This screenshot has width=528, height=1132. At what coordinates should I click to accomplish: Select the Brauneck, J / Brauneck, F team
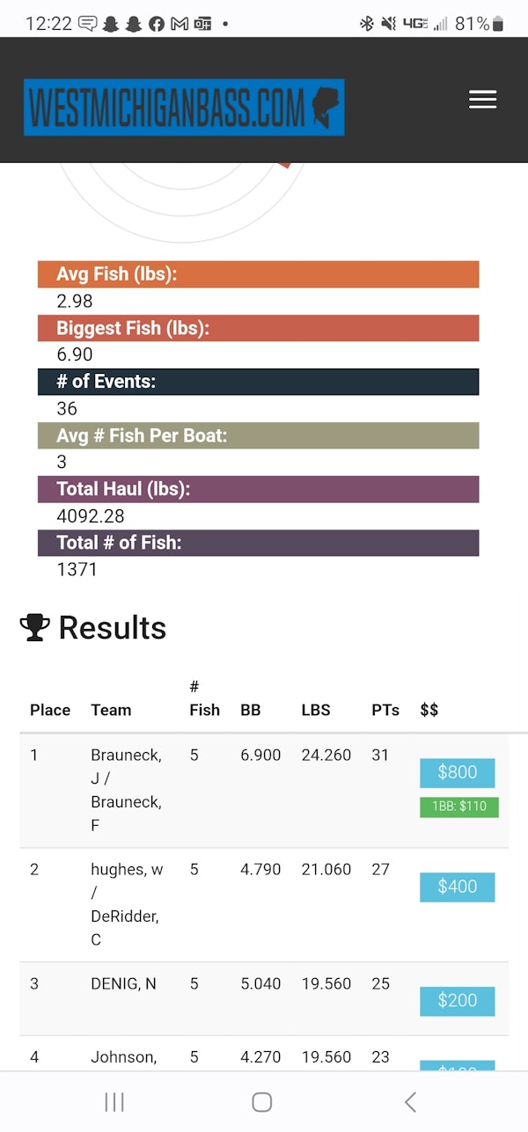[126, 790]
